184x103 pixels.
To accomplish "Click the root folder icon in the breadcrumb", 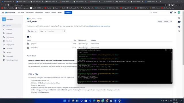I will pyautogui.click(x=28, y=37).
